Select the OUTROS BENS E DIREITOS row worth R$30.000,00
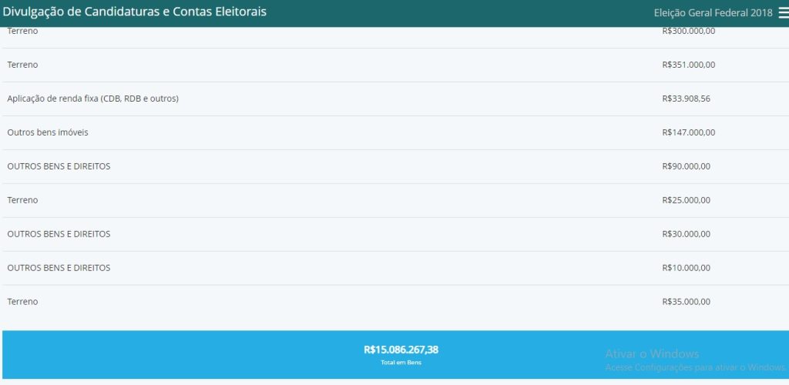 coord(59,234)
